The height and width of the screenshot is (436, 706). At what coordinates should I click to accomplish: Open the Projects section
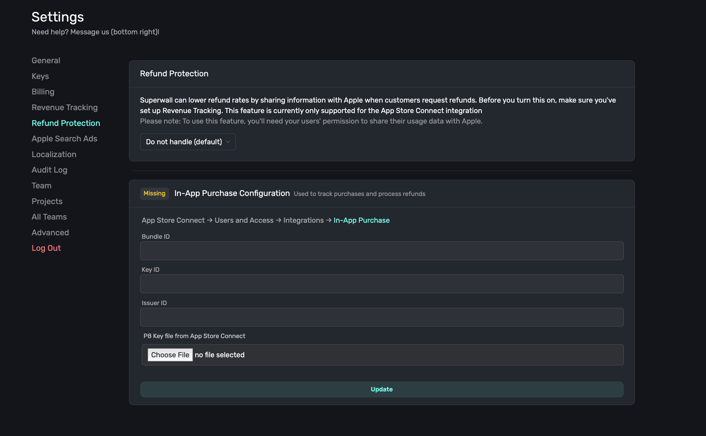(x=47, y=201)
